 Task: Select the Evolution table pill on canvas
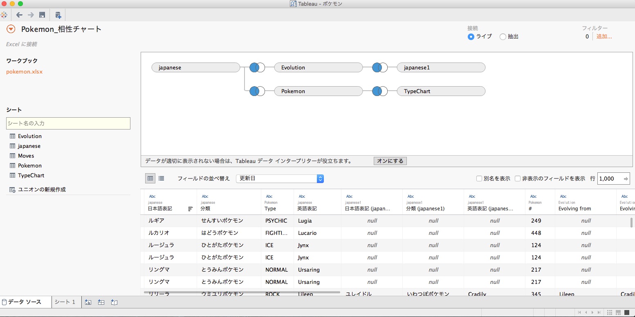point(318,67)
